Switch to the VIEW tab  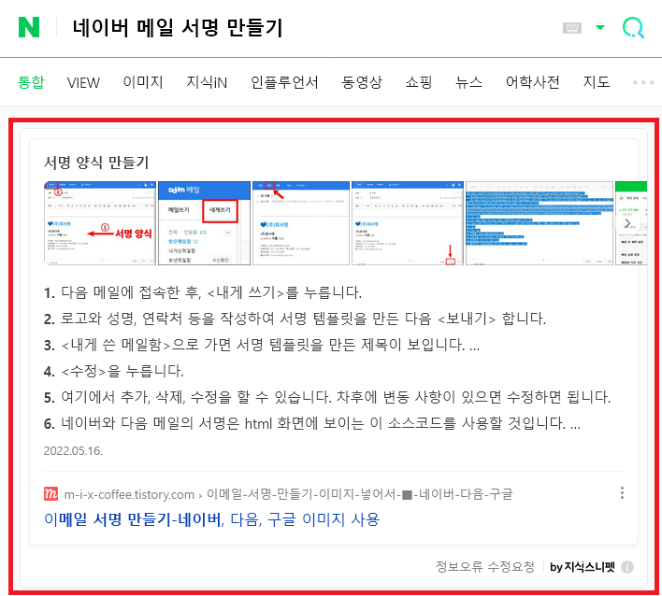tap(83, 82)
